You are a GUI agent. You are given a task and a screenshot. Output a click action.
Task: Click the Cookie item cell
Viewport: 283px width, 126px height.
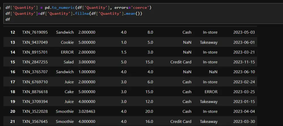pyautogui.click(x=67, y=42)
